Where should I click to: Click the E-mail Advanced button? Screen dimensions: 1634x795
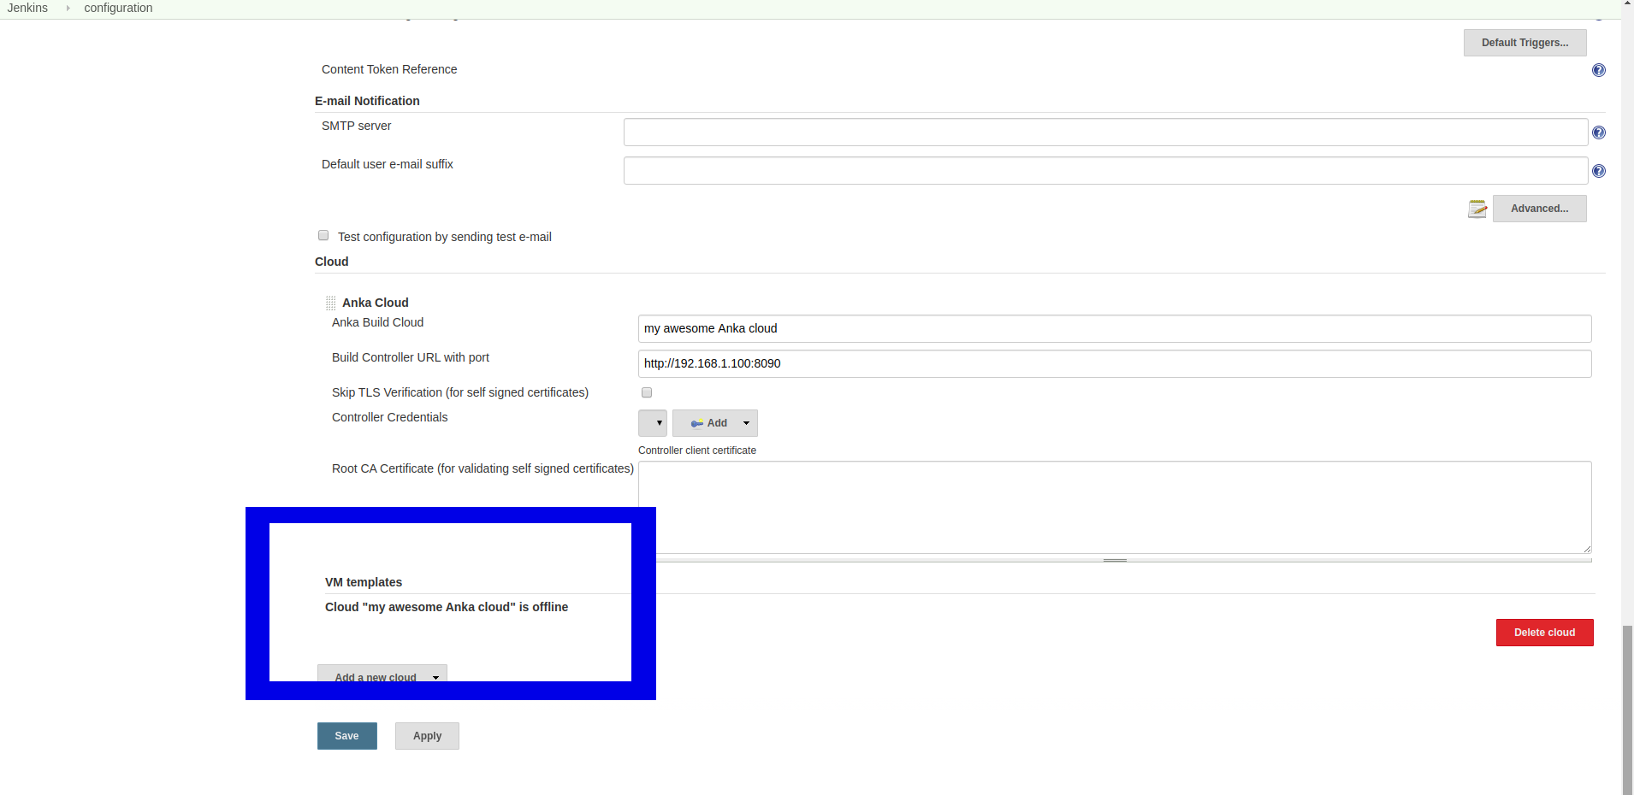pos(1540,209)
